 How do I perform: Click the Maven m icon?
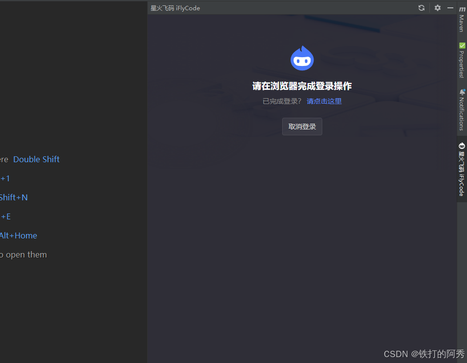click(462, 9)
